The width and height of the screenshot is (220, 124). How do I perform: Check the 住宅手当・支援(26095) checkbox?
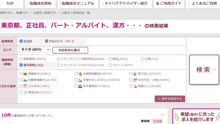(x=131, y=80)
